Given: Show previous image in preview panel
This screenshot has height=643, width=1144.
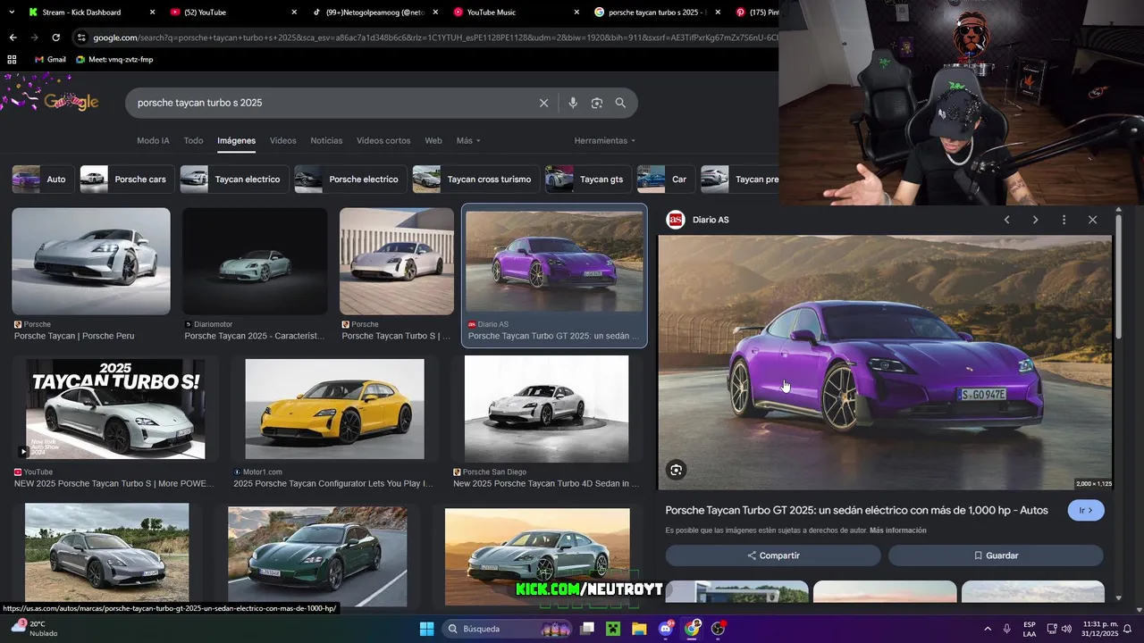Looking at the screenshot, I should [1006, 220].
